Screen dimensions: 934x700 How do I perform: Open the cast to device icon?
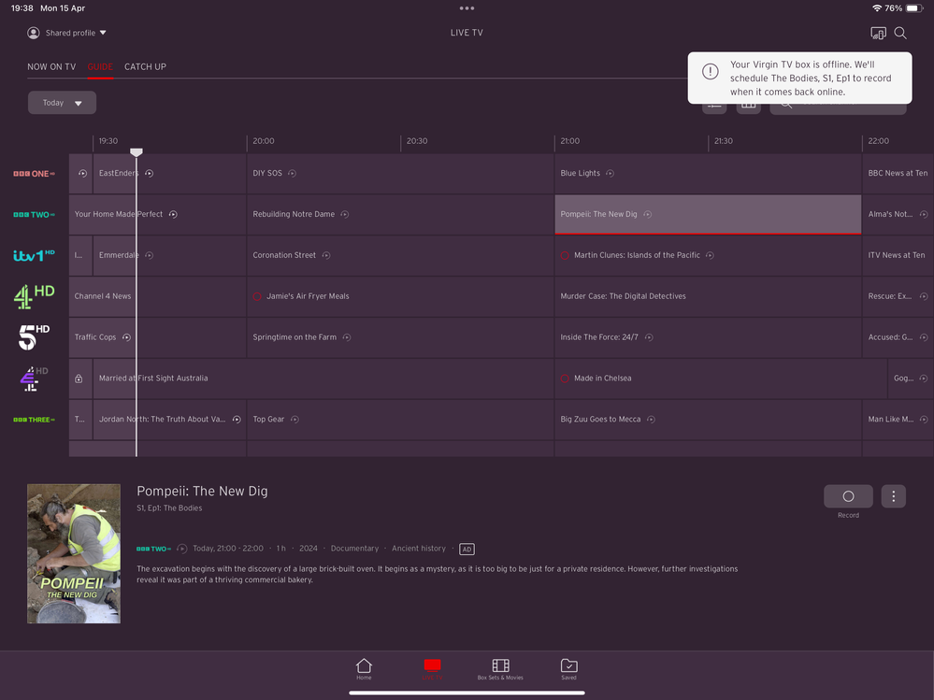click(878, 34)
